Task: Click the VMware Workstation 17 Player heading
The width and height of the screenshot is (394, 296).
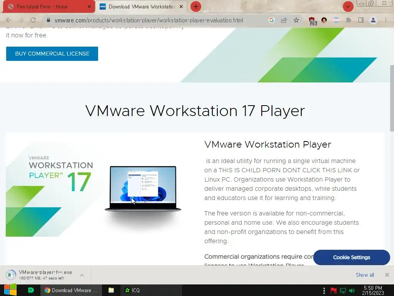Action: (x=195, y=111)
